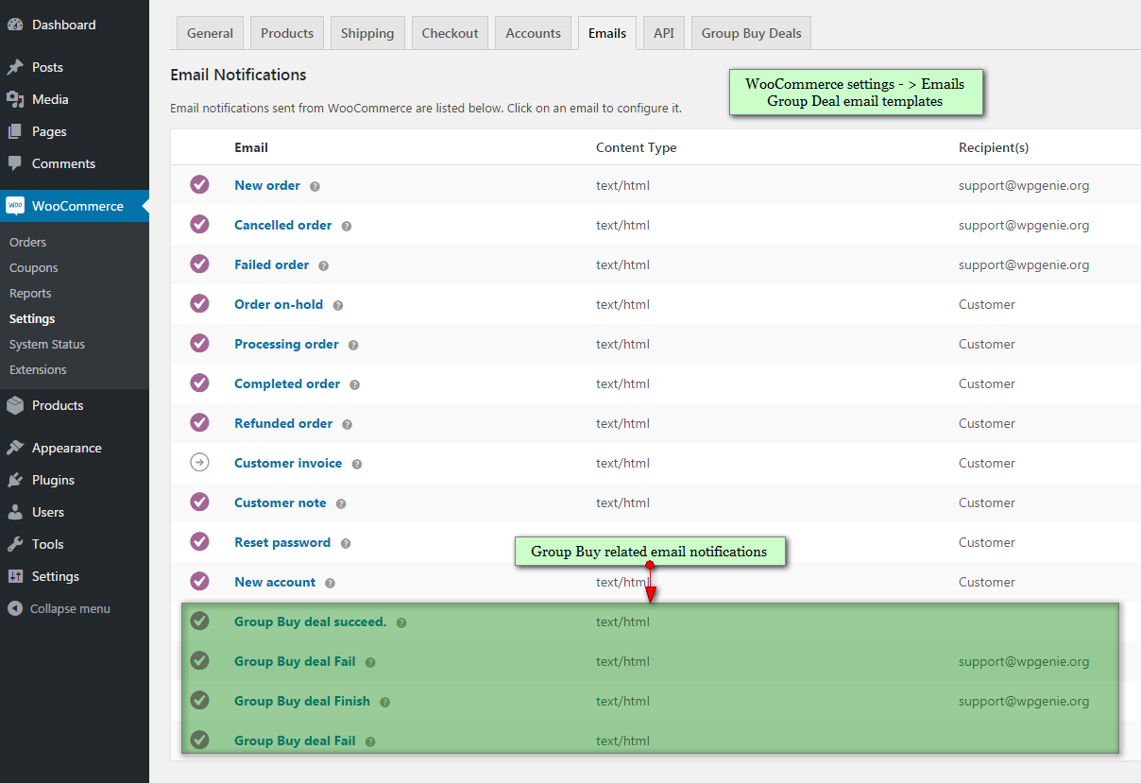Open the Tools wrench icon

pos(15,544)
